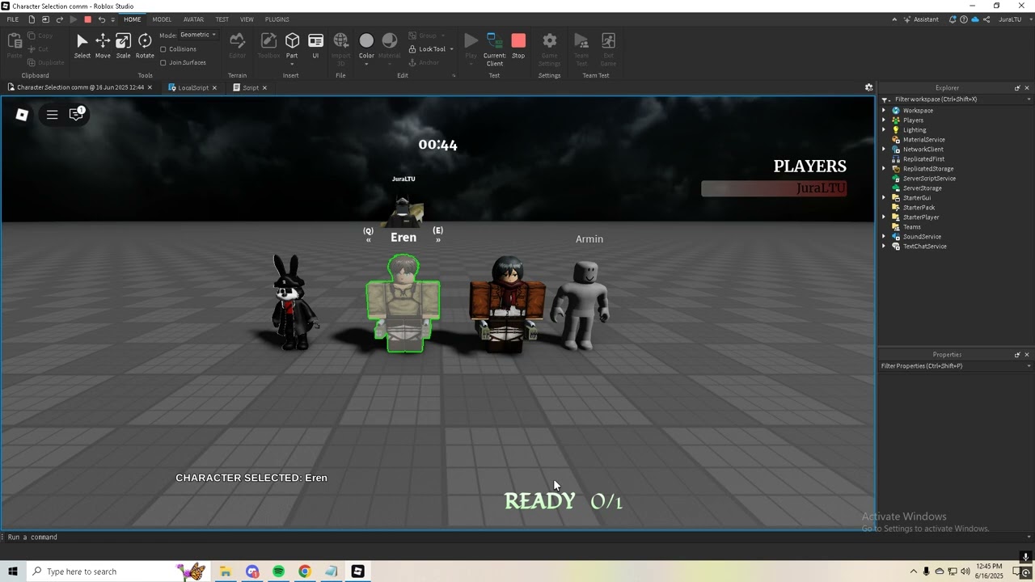Click the JuraLTU entry in PLAYERS list
This screenshot has width=1035, height=582.
click(x=774, y=188)
